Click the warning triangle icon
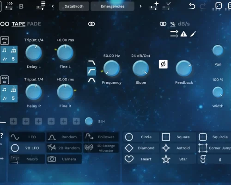The width and height of the screenshot is (231, 185). pyautogui.click(x=183, y=34)
